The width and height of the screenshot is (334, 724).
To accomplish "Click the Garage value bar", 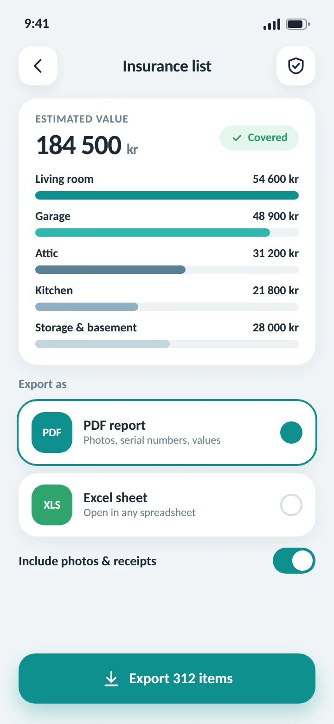I will coord(167,233).
